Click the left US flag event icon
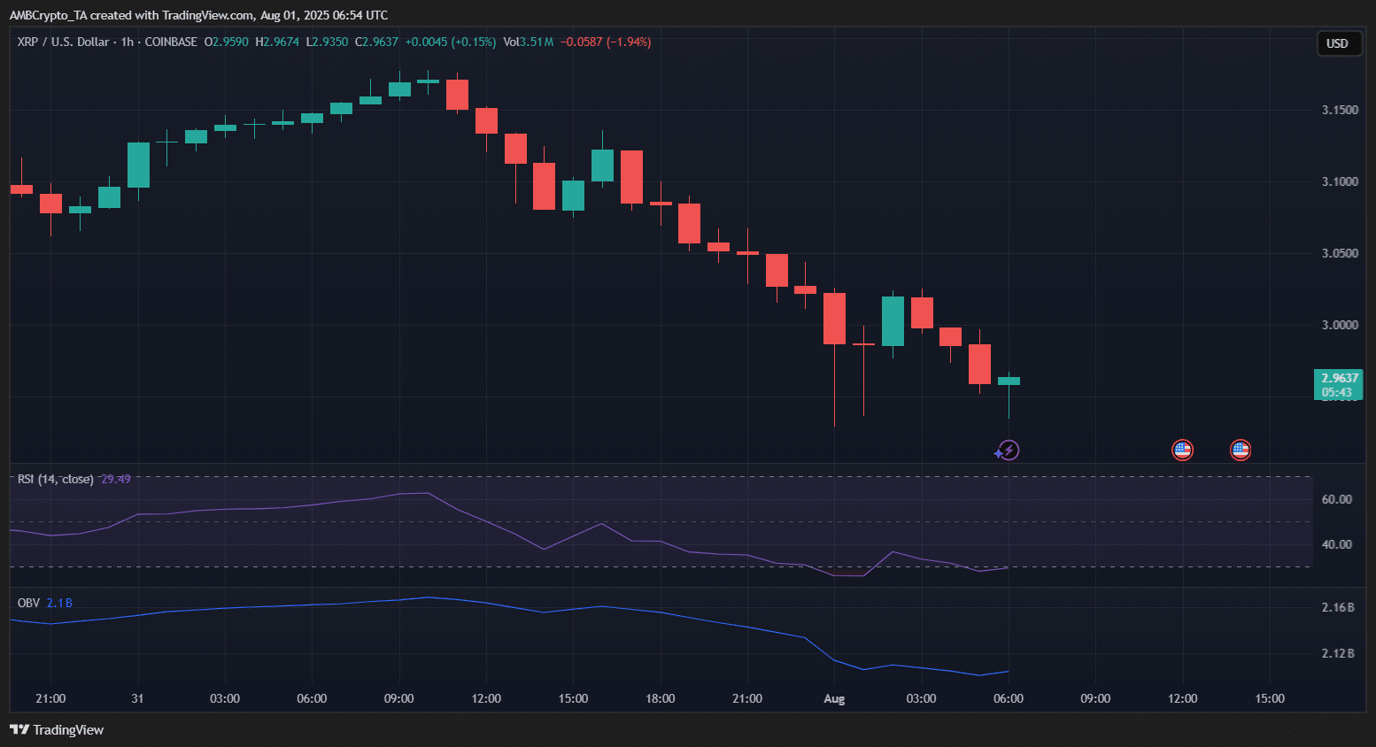This screenshot has height=747, width=1376. click(x=1182, y=451)
